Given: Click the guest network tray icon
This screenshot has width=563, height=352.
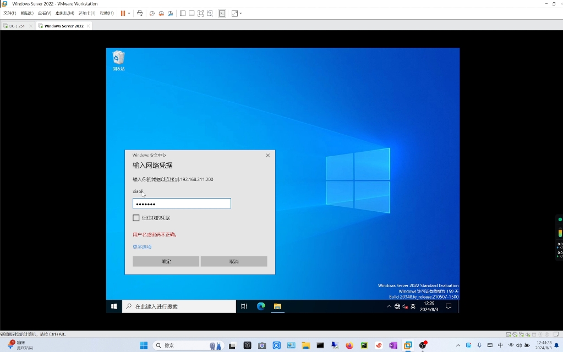Looking at the screenshot, I should [x=397, y=306].
